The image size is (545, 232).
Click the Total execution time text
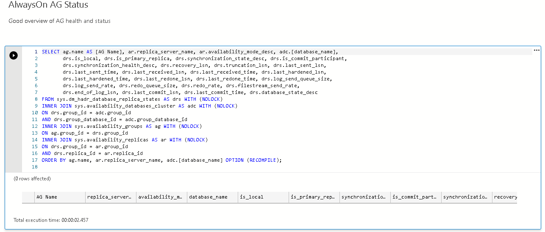(51, 220)
